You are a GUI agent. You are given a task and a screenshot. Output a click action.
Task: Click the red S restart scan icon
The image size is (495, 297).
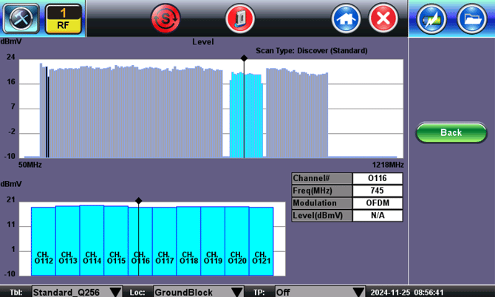pyautogui.click(x=165, y=18)
